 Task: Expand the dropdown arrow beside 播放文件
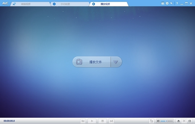pos(116,62)
